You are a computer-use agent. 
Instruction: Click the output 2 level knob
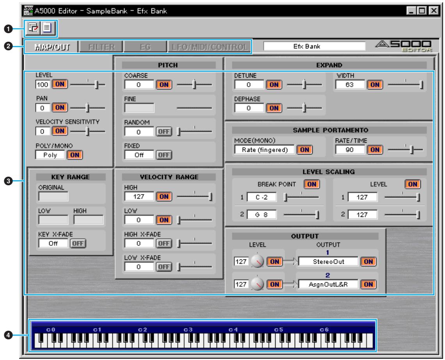coord(257,284)
